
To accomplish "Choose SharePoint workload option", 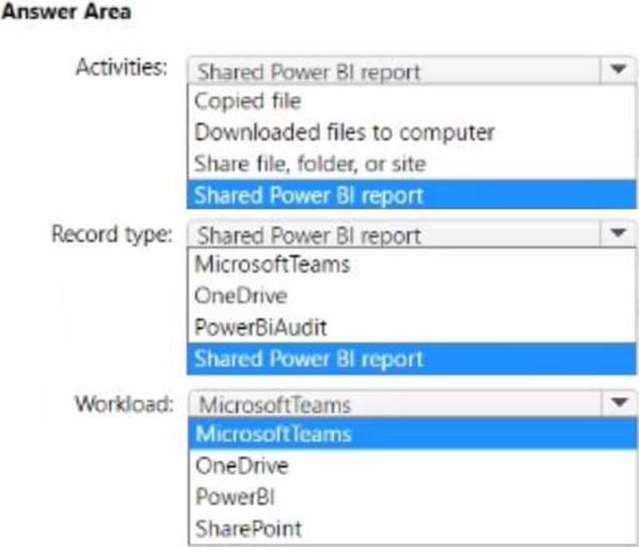I will coord(412,528).
